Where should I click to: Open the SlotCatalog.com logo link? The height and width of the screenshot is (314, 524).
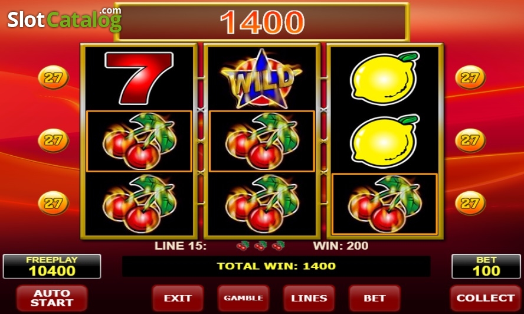tap(64, 19)
